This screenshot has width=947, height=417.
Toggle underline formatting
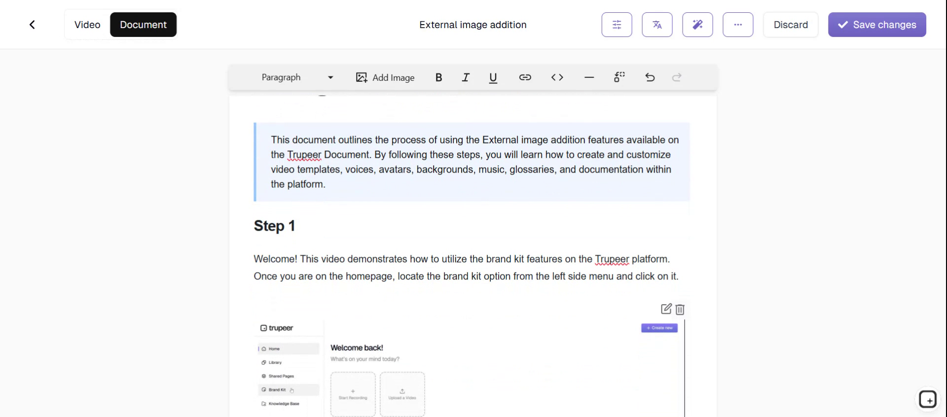coord(493,77)
